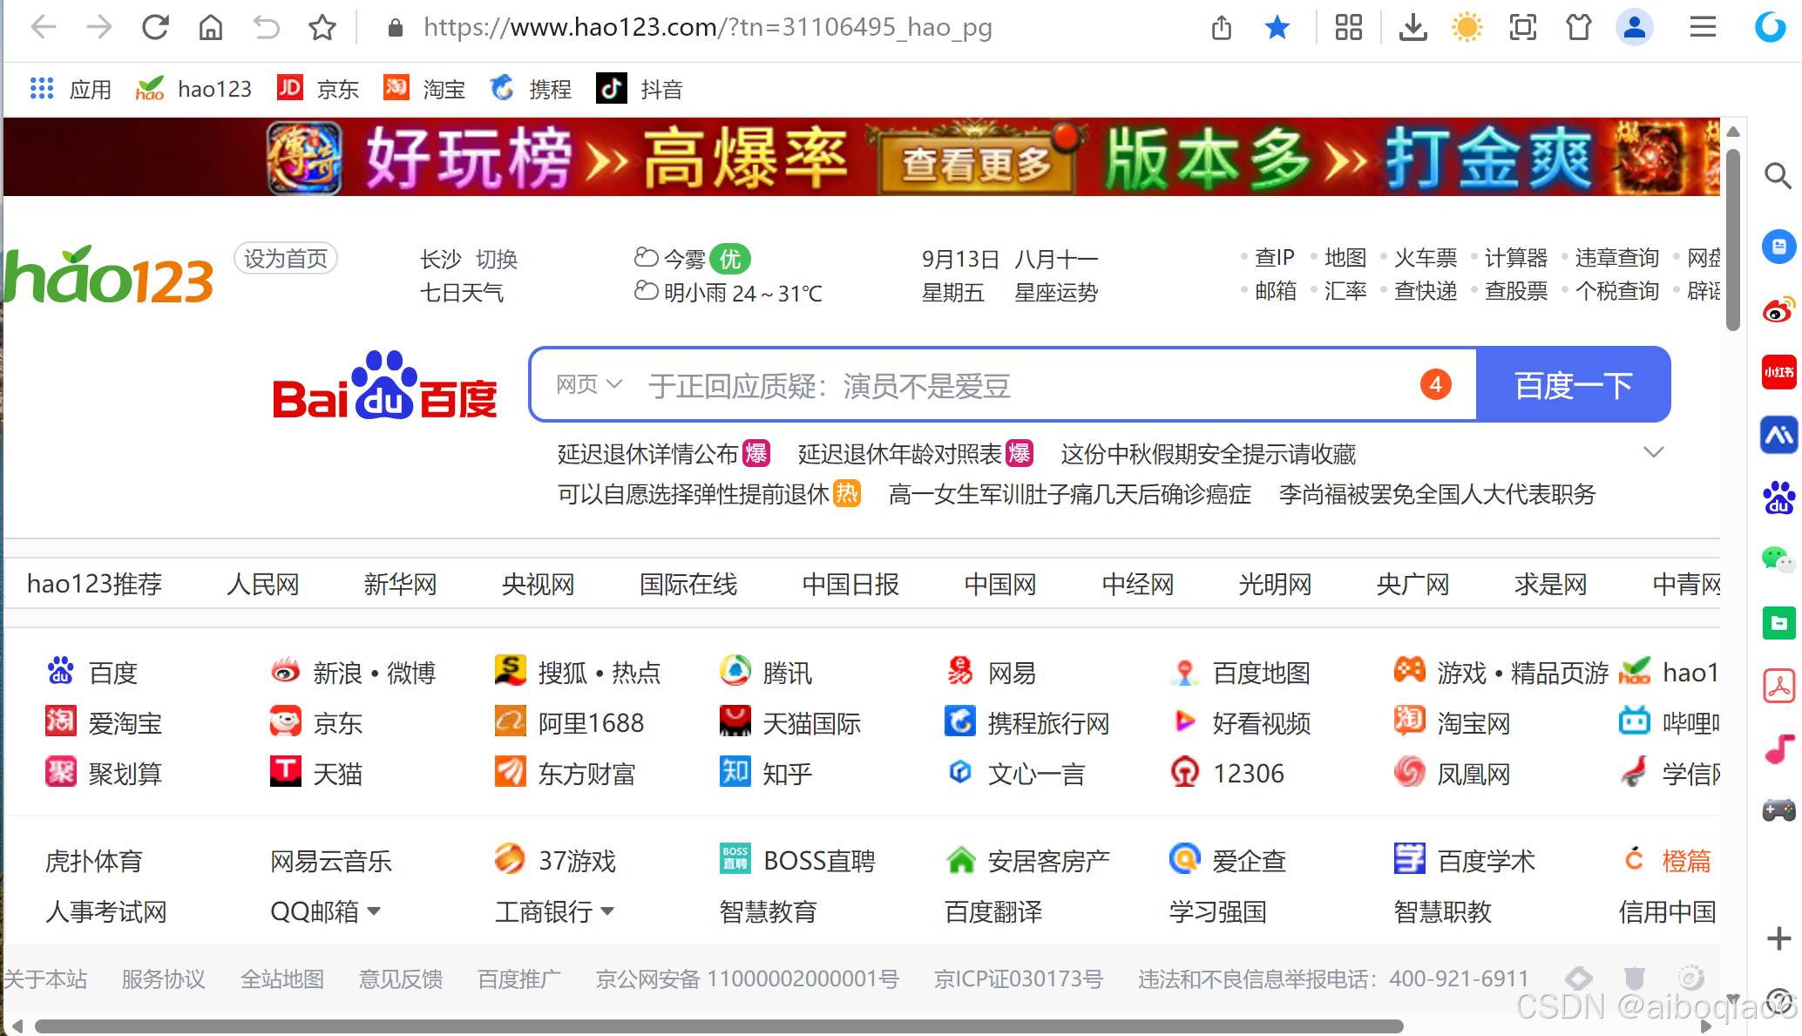Click the horizontal page scrollbar
Screen dimensions: 1802x1036
pyautogui.click(x=719, y=1026)
